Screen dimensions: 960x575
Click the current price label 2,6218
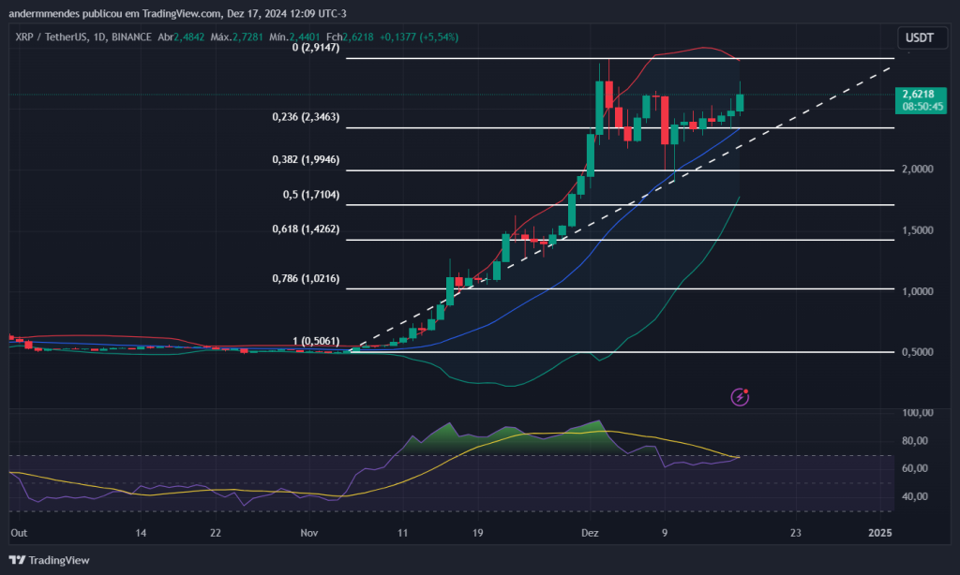point(919,95)
